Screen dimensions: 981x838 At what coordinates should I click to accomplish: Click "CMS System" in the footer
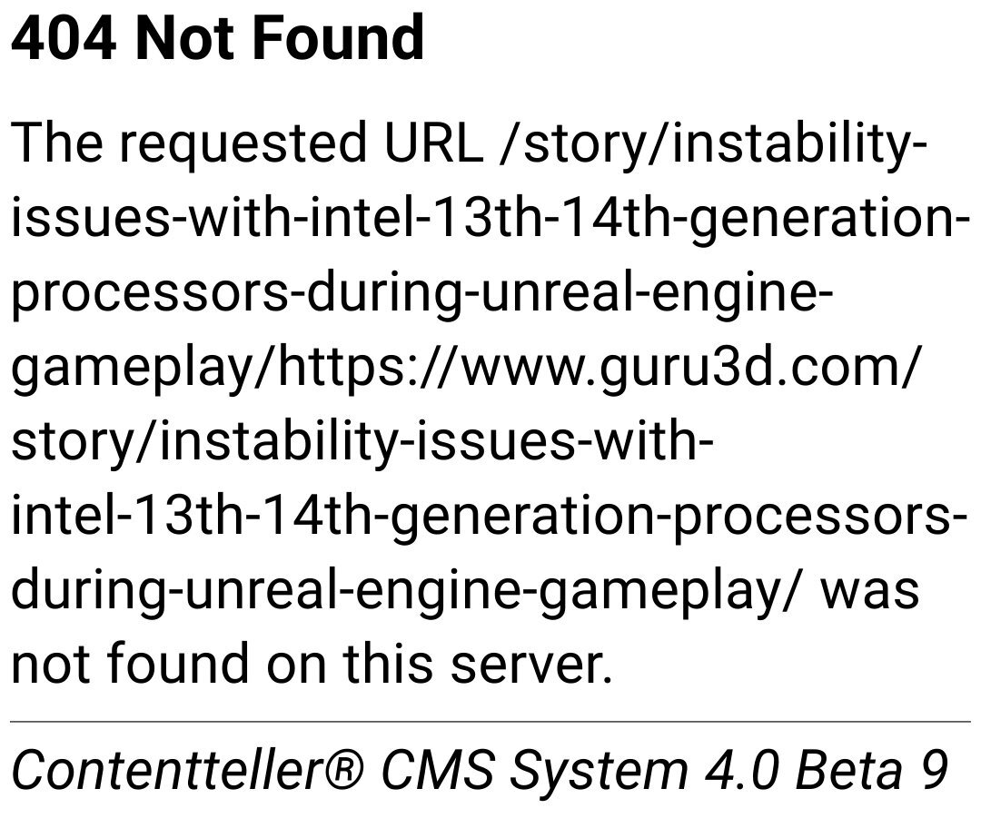pos(535,771)
